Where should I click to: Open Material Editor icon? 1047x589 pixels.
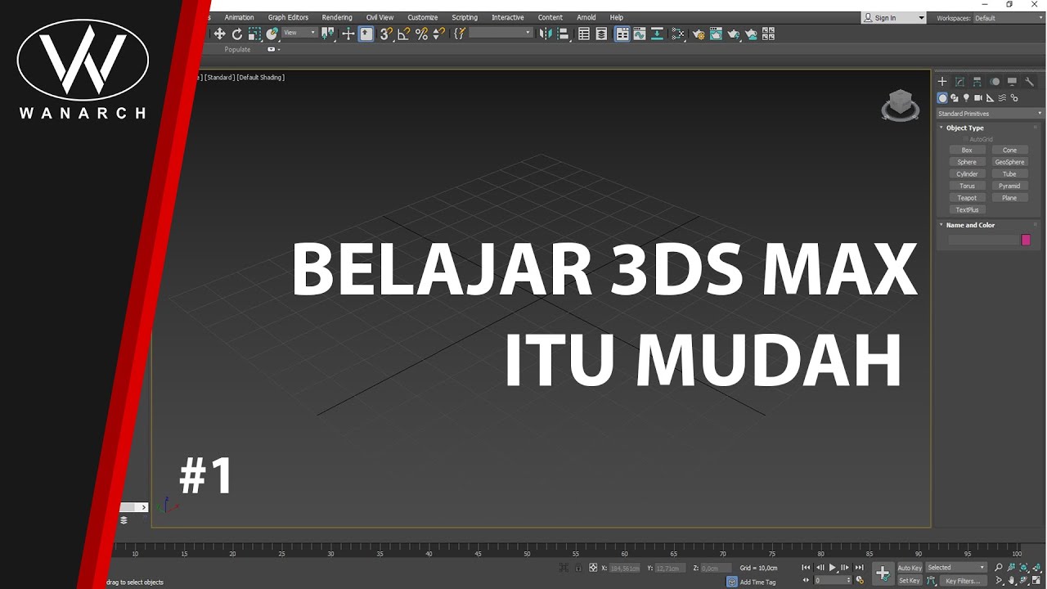coord(678,34)
